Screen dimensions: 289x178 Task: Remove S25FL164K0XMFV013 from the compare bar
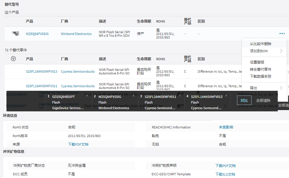coord(226,96)
